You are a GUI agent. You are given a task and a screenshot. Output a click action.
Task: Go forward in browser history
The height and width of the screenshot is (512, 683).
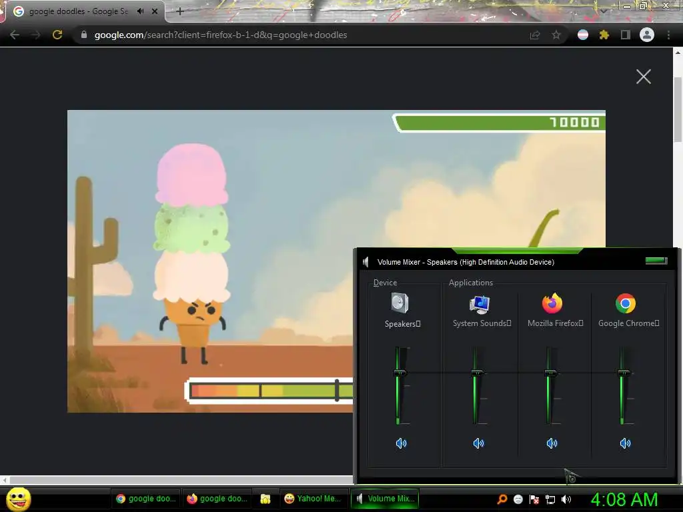click(36, 35)
